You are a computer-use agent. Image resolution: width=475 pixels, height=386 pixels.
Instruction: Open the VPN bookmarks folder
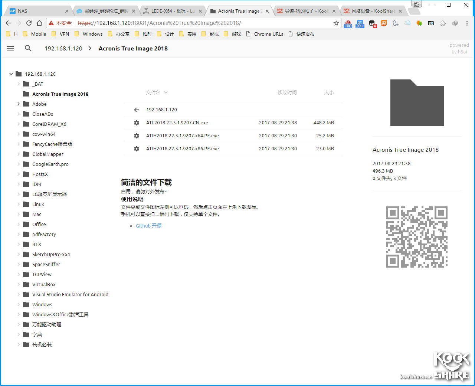pyautogui.click(x=60, y=34)
